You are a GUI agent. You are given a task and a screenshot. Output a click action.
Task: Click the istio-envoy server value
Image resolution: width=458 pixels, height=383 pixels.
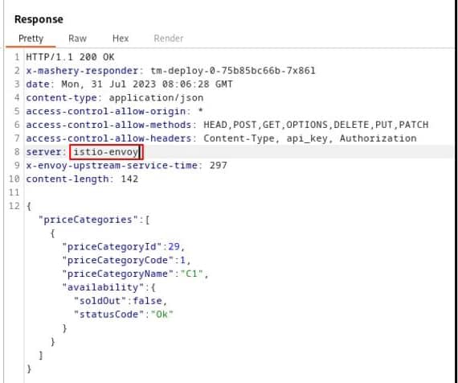tap(106, 152)
